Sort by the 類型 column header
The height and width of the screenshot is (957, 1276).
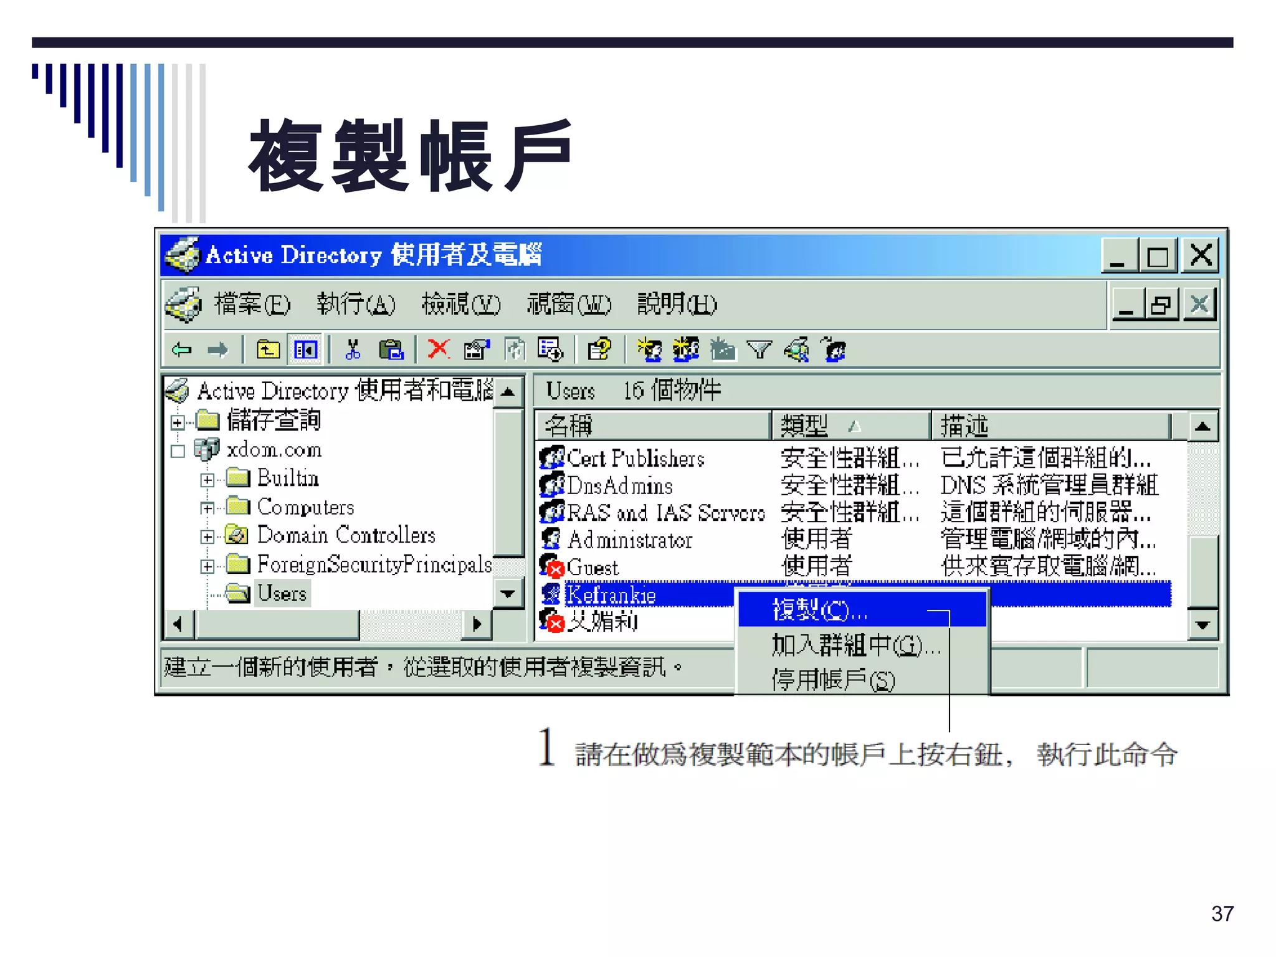click(851, 426)
